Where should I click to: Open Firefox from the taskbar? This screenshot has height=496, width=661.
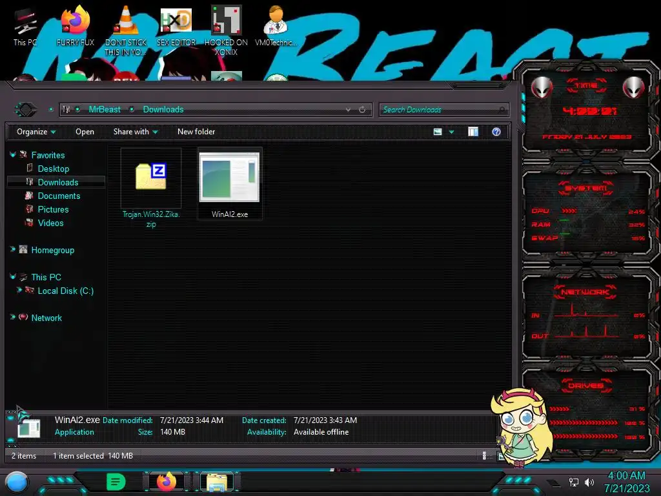pyautogui.click(x=167, y=482)
